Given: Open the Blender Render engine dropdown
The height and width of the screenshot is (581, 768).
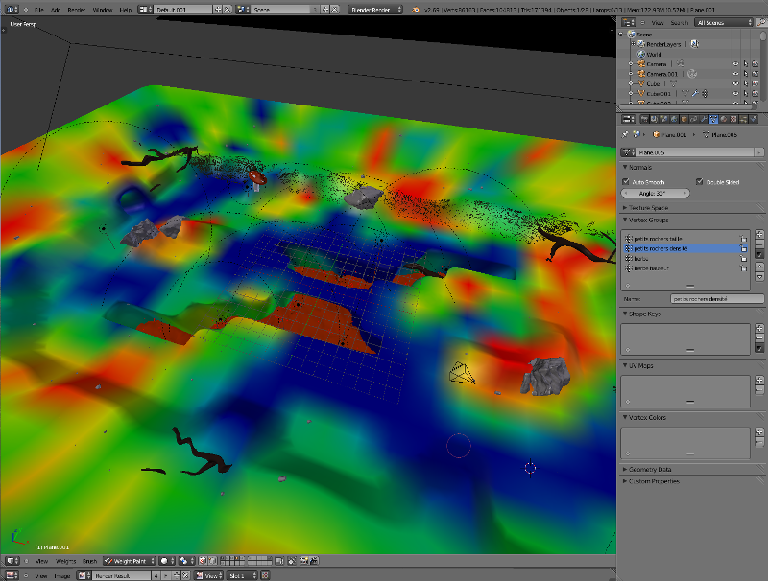Looking at the screenshot, I should pyautogui.click(x=375, y=10).
